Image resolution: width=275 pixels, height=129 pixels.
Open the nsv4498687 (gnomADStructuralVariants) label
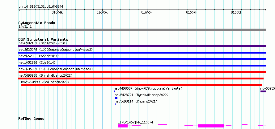[148, 88]
